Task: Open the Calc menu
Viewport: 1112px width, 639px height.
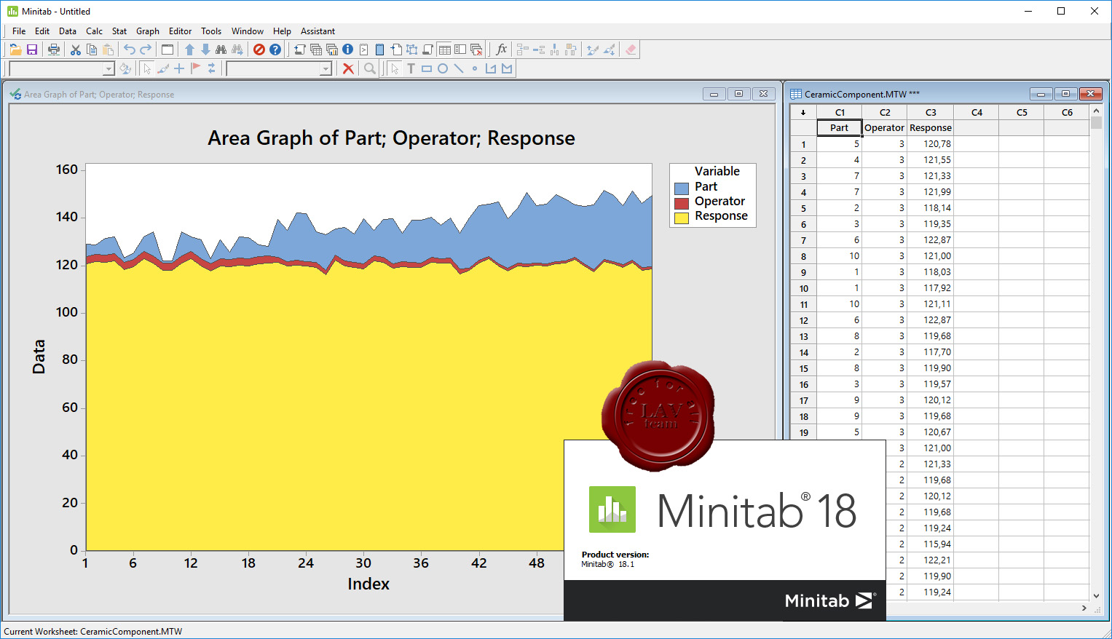Action: [x=94, y=31]
